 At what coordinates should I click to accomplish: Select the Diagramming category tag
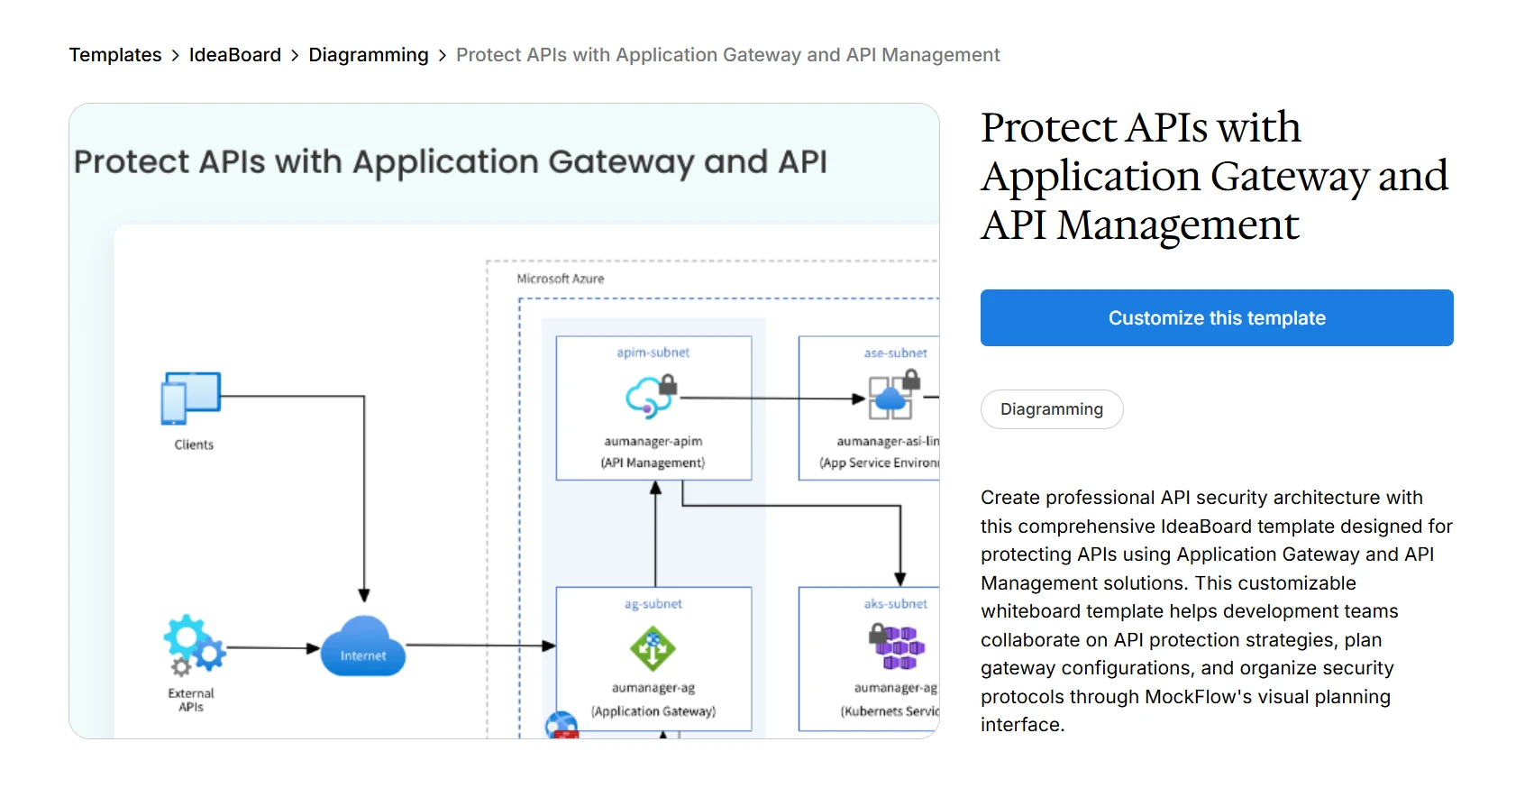[1052, 409]
